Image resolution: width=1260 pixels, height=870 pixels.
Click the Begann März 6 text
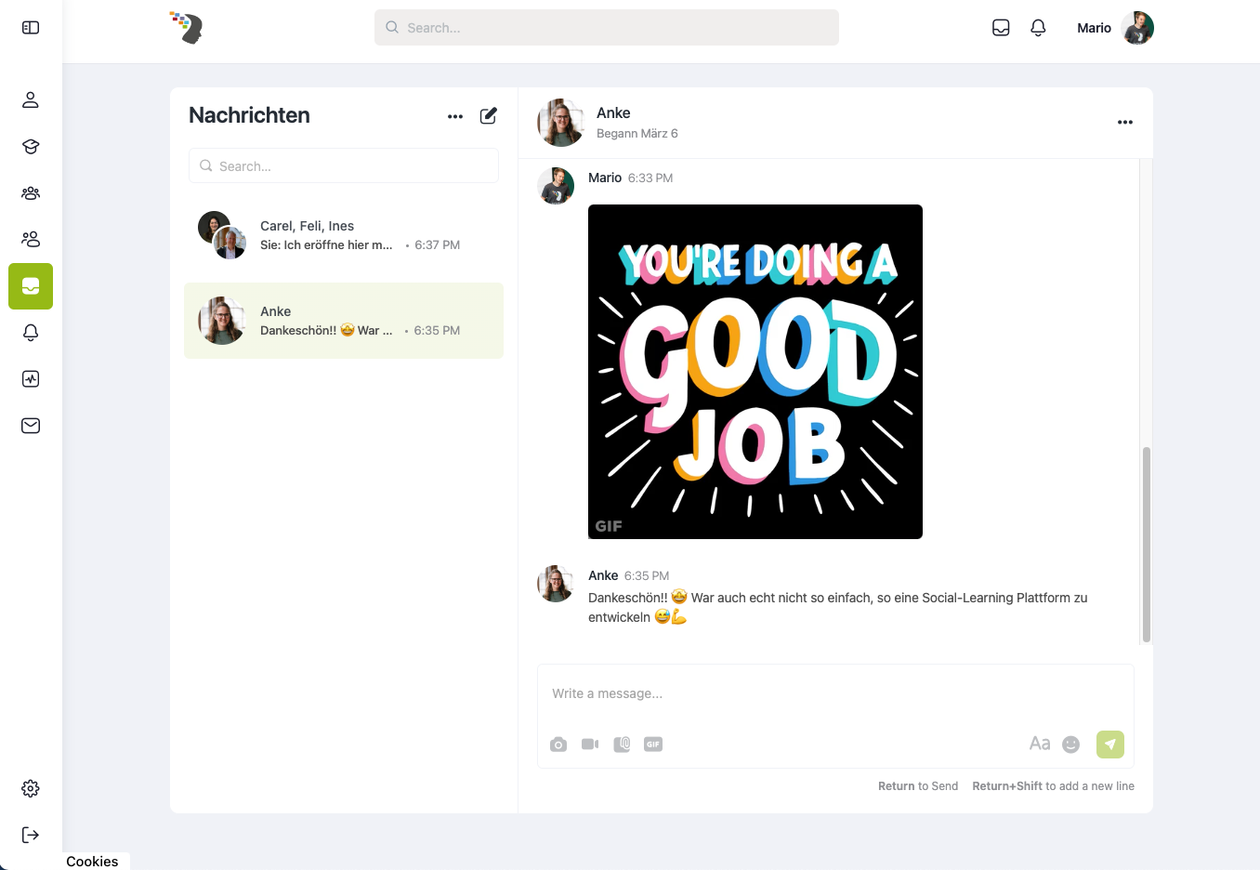point(637,134)
